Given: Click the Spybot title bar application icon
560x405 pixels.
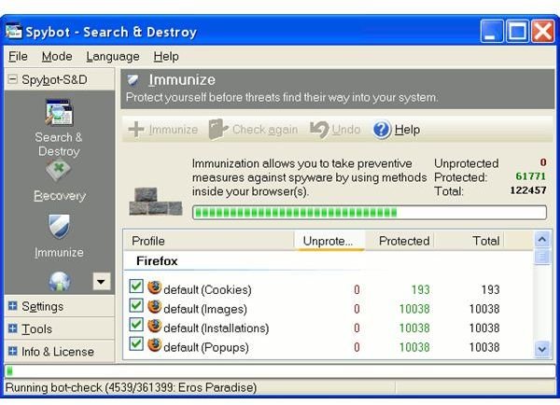Looking at the screenshot, I should pos(14,31).
